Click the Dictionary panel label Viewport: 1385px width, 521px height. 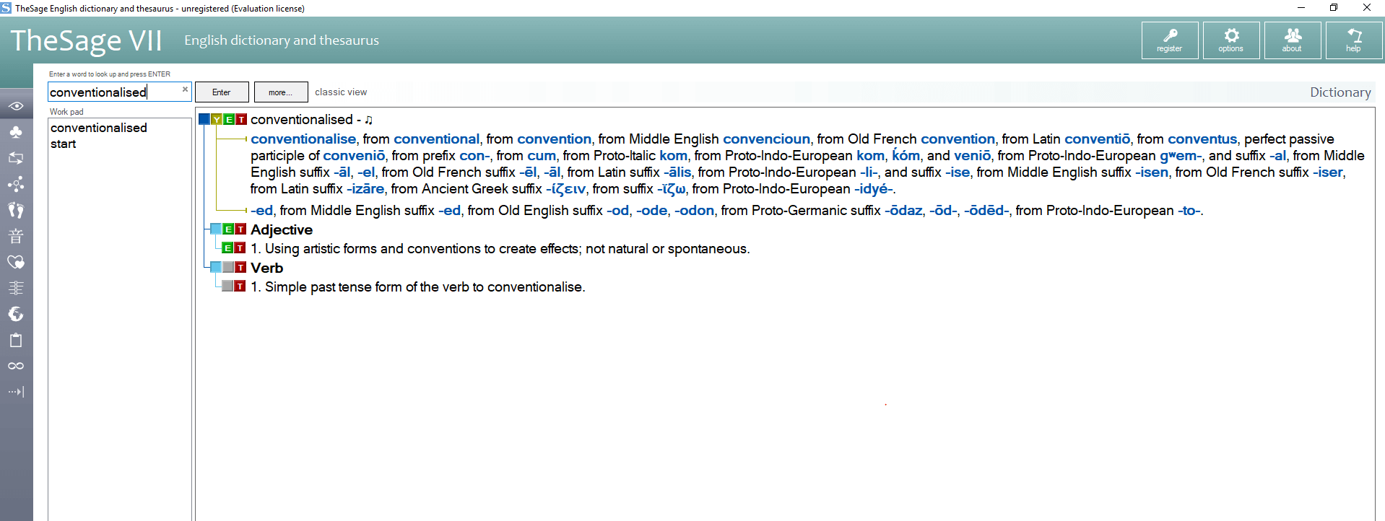coord(1340,92)
